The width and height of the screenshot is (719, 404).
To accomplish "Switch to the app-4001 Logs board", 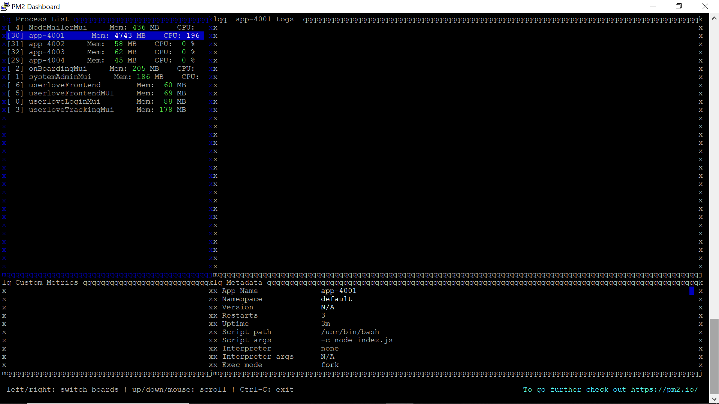I will [x=265, y=19].
